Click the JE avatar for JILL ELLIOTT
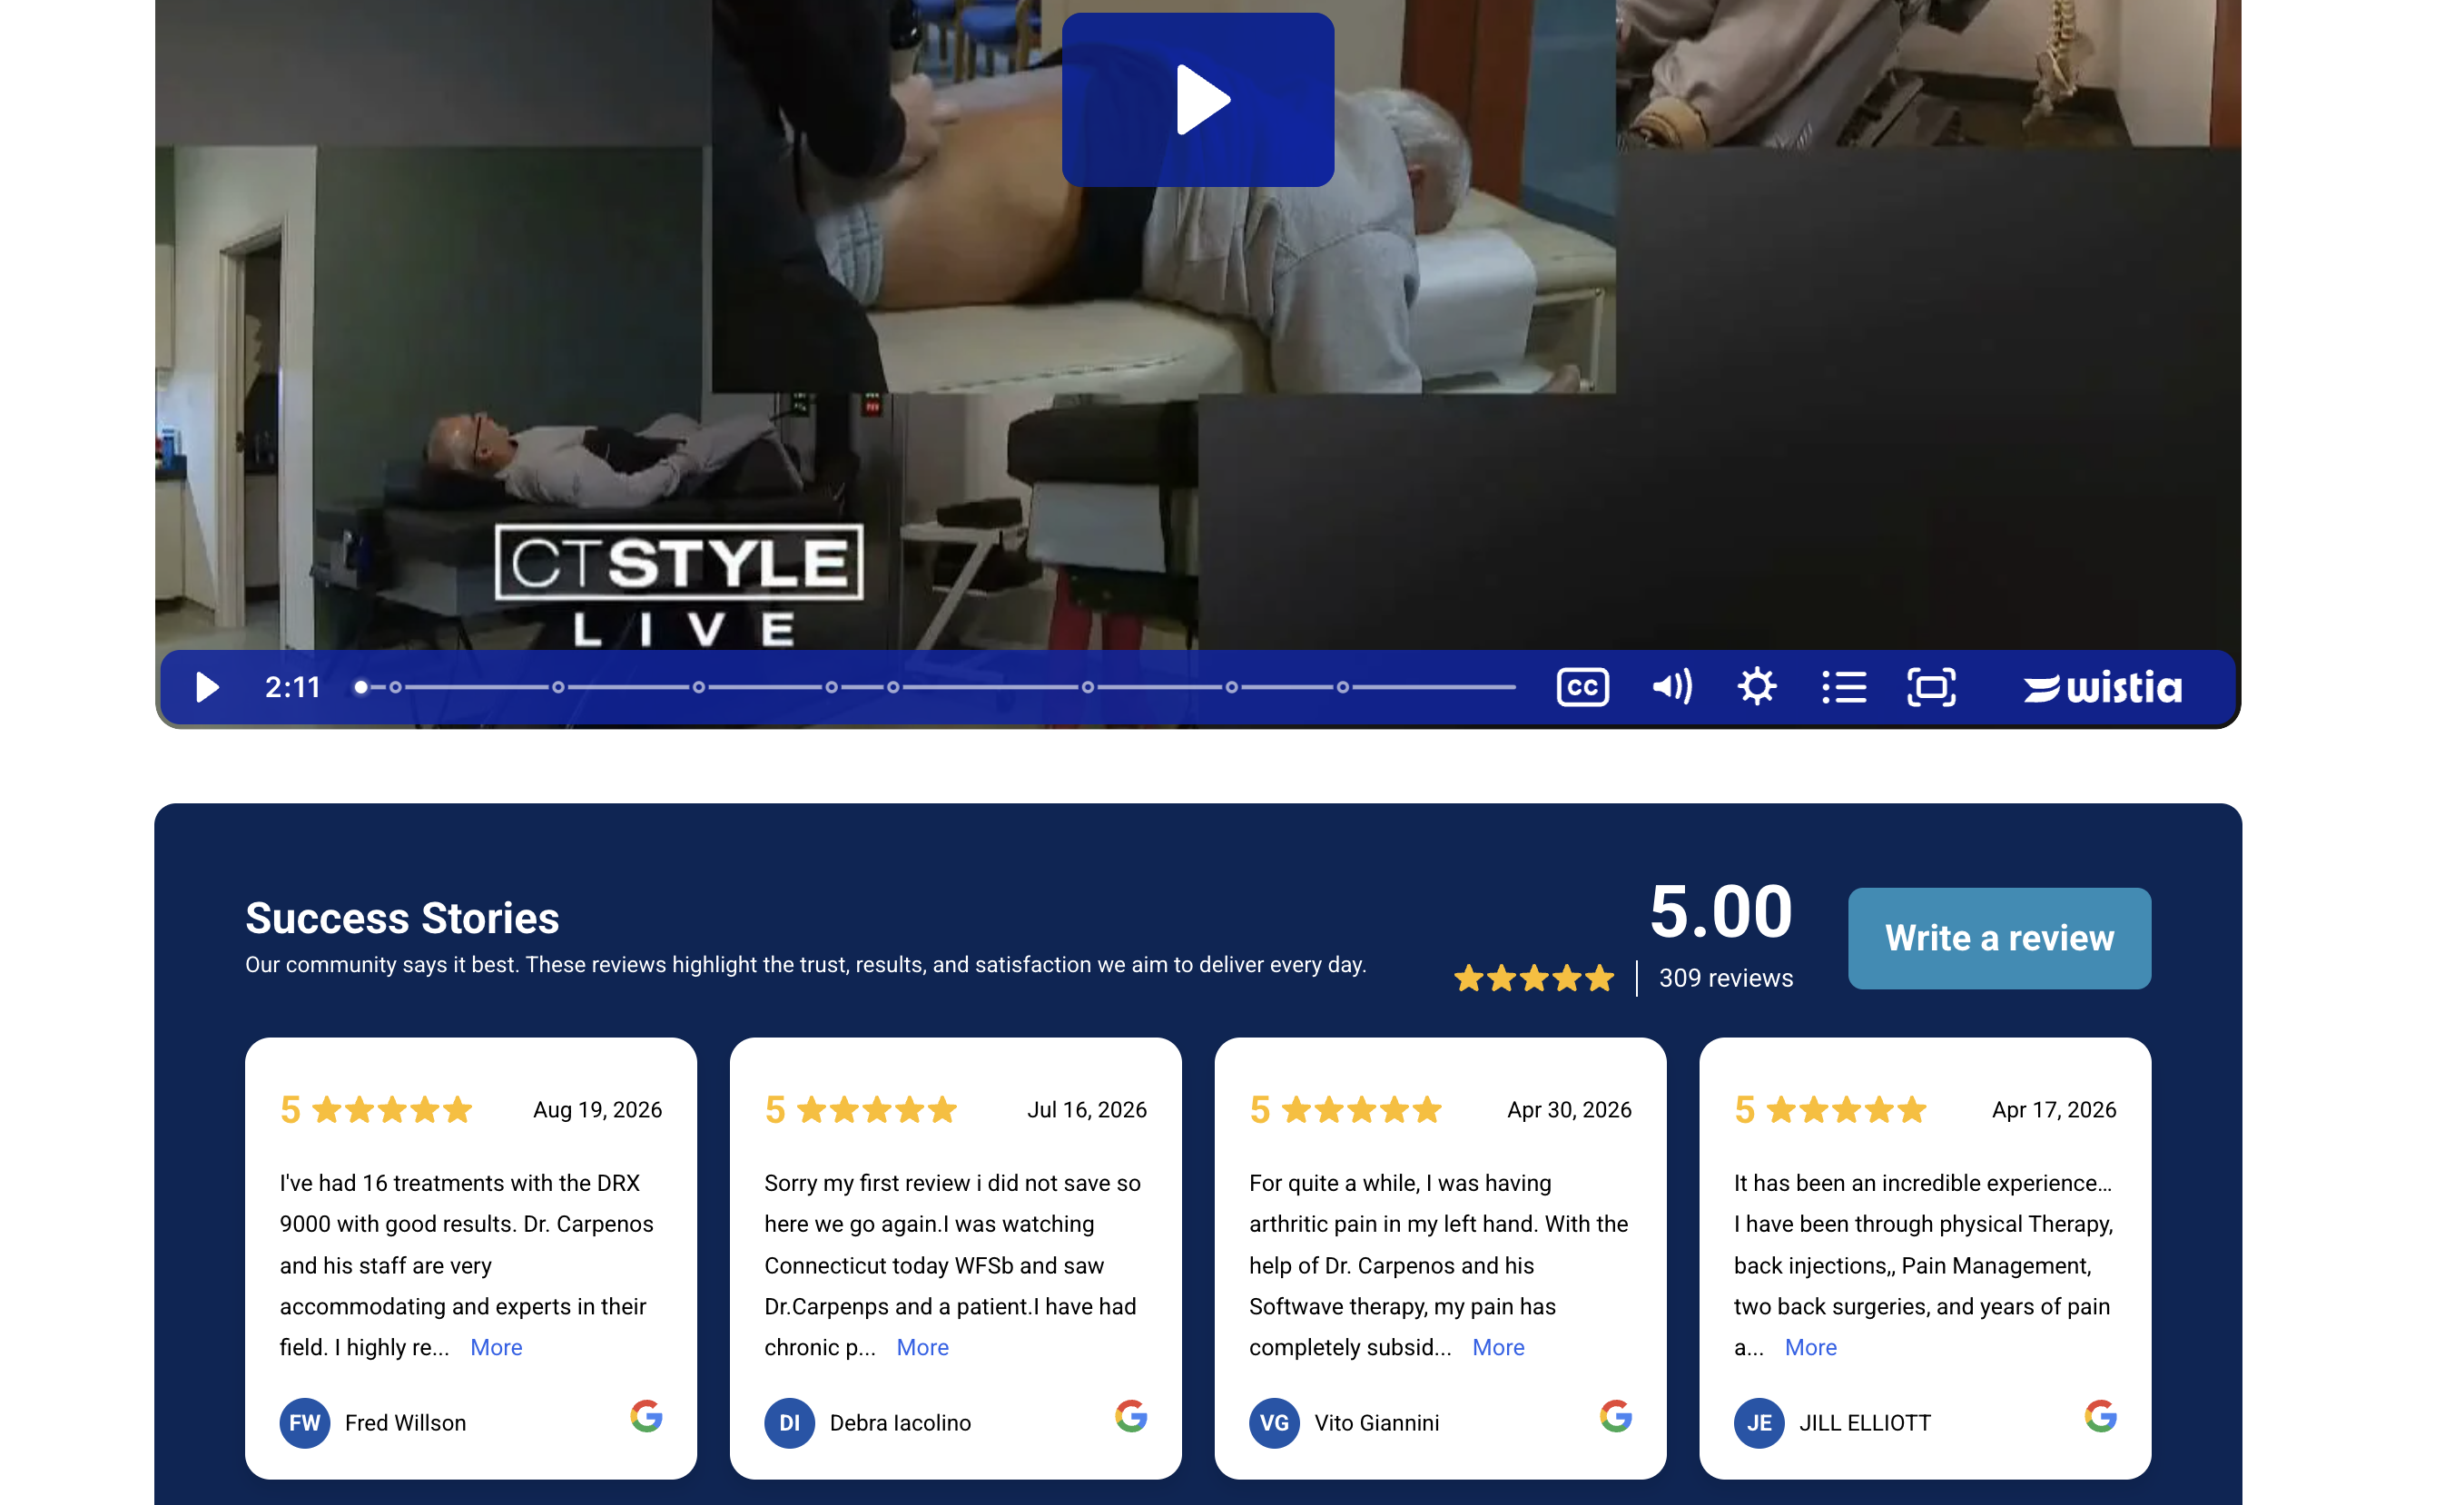This screenshot has width=2464, height=1505. click(x=1758, y=1422)
